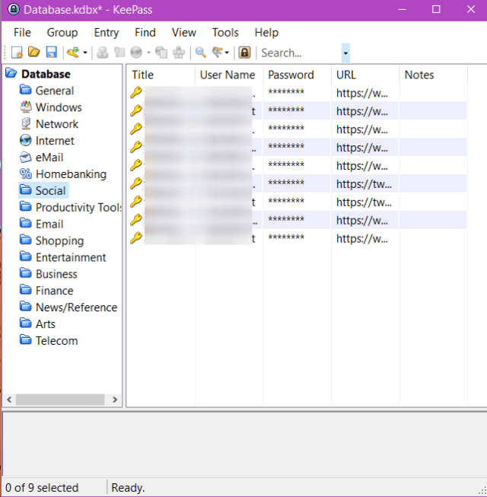Screen dimensions: 487x497
Task: Select the Finance group
Action: tap(55, 291)
